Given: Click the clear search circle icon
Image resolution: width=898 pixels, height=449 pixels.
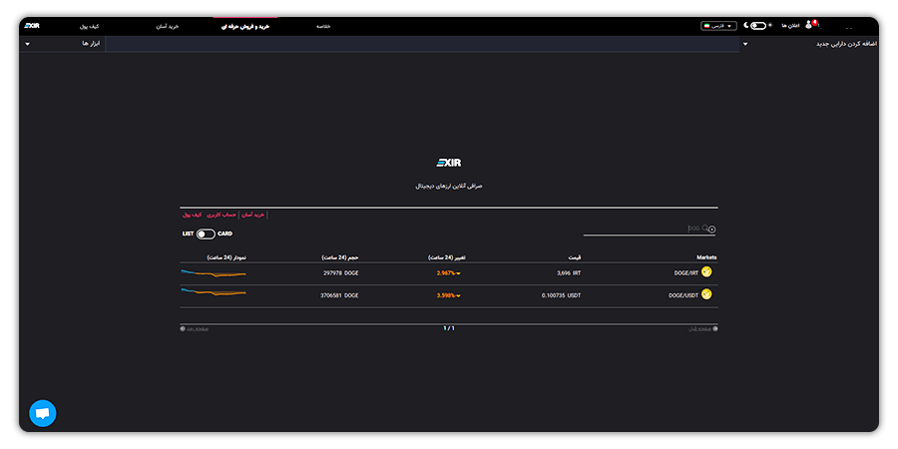Looking at the screenshot, I should pos(711,229).
